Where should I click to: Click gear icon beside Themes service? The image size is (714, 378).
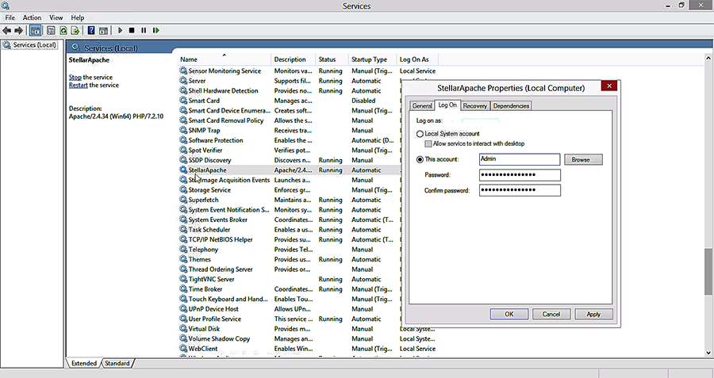(183, 259)
